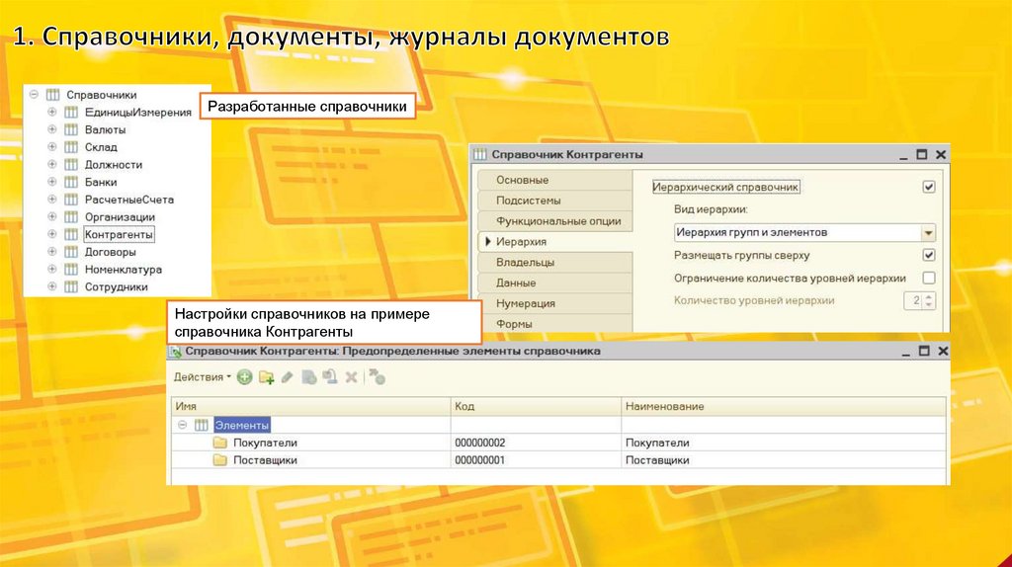The height and width of the screenshot is (567, 1012).
Task: Open the Действия dropdown menu
Action: 202,376
